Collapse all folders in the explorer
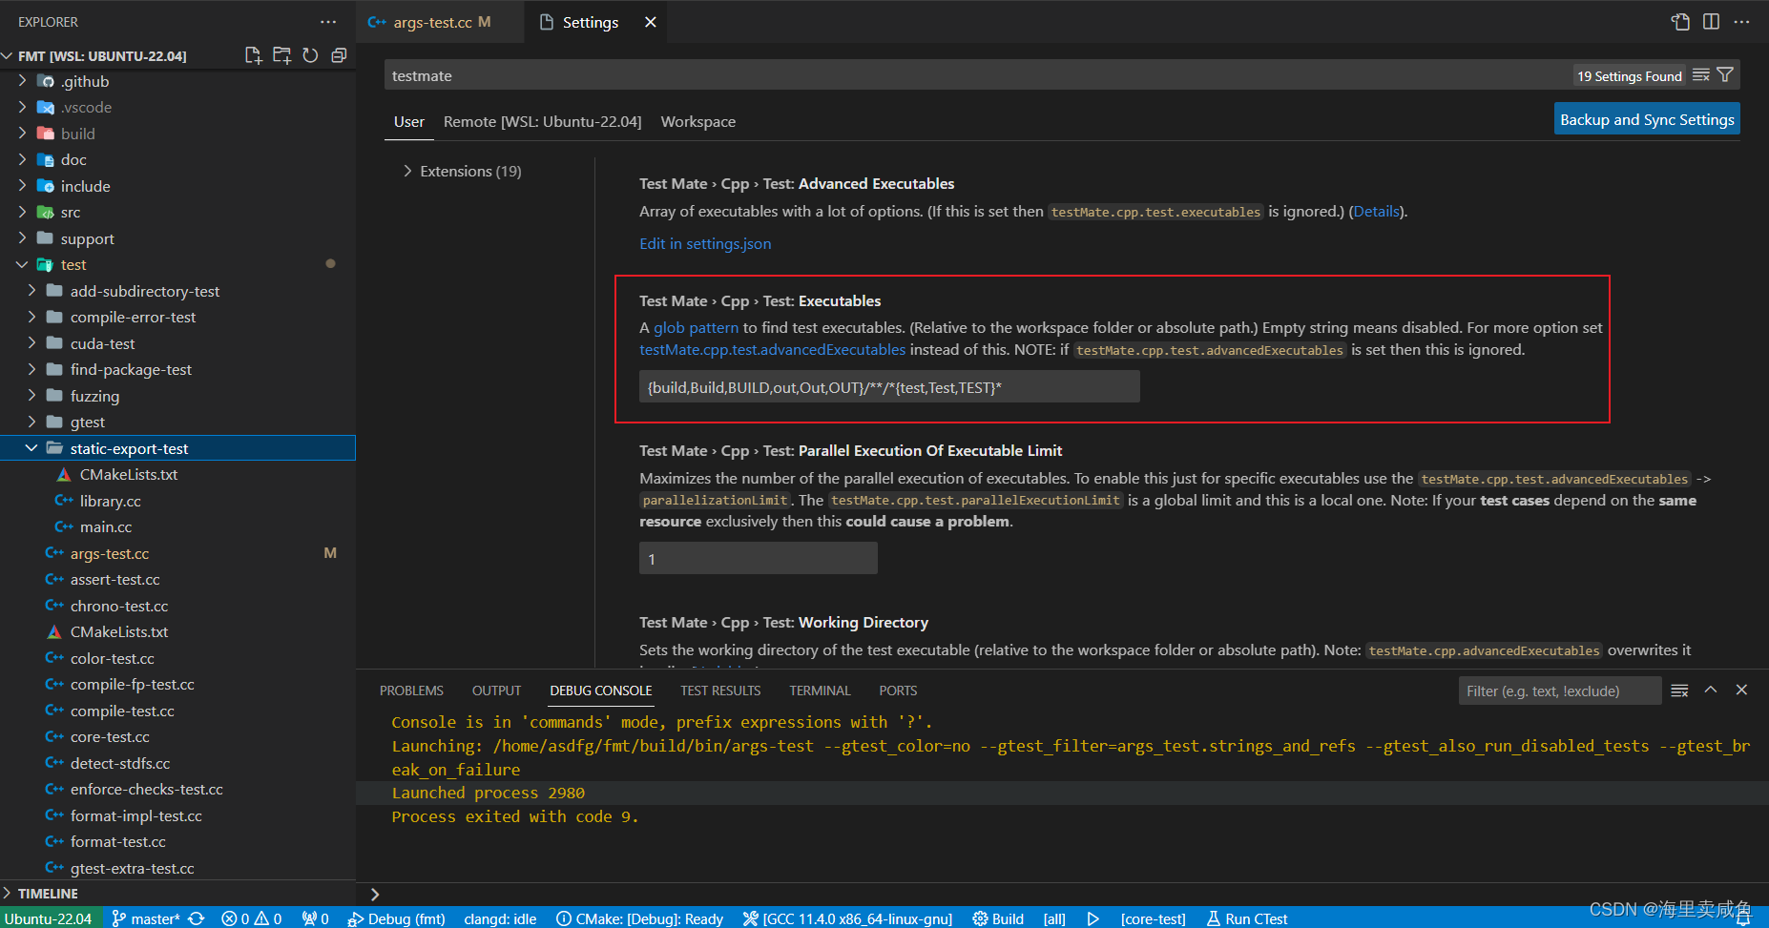This screenshot has width=1769, height=928. pos(340,55)
